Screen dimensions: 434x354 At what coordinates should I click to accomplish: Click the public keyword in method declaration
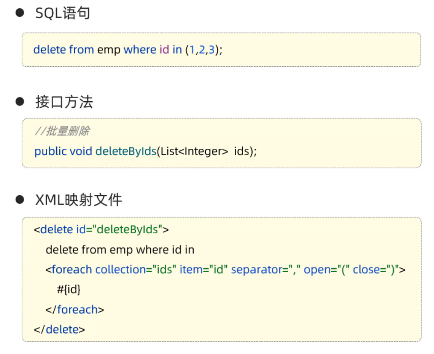pos(51,151)
